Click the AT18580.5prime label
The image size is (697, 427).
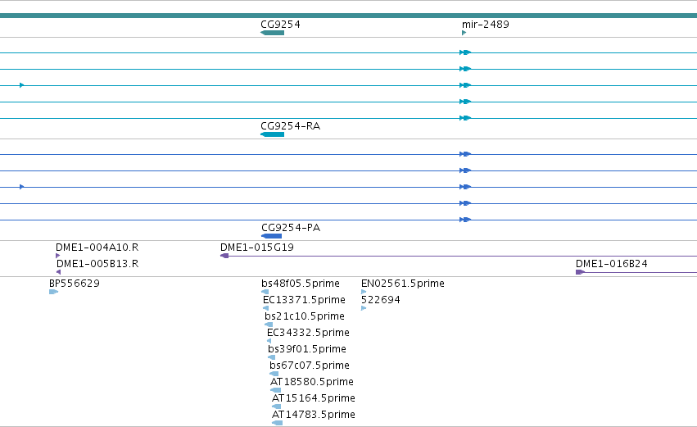[x=311, y=382]
